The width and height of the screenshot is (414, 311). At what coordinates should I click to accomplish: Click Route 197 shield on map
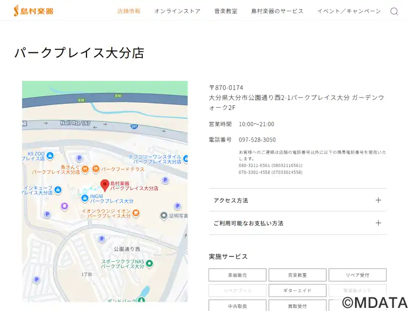[134, 126]
